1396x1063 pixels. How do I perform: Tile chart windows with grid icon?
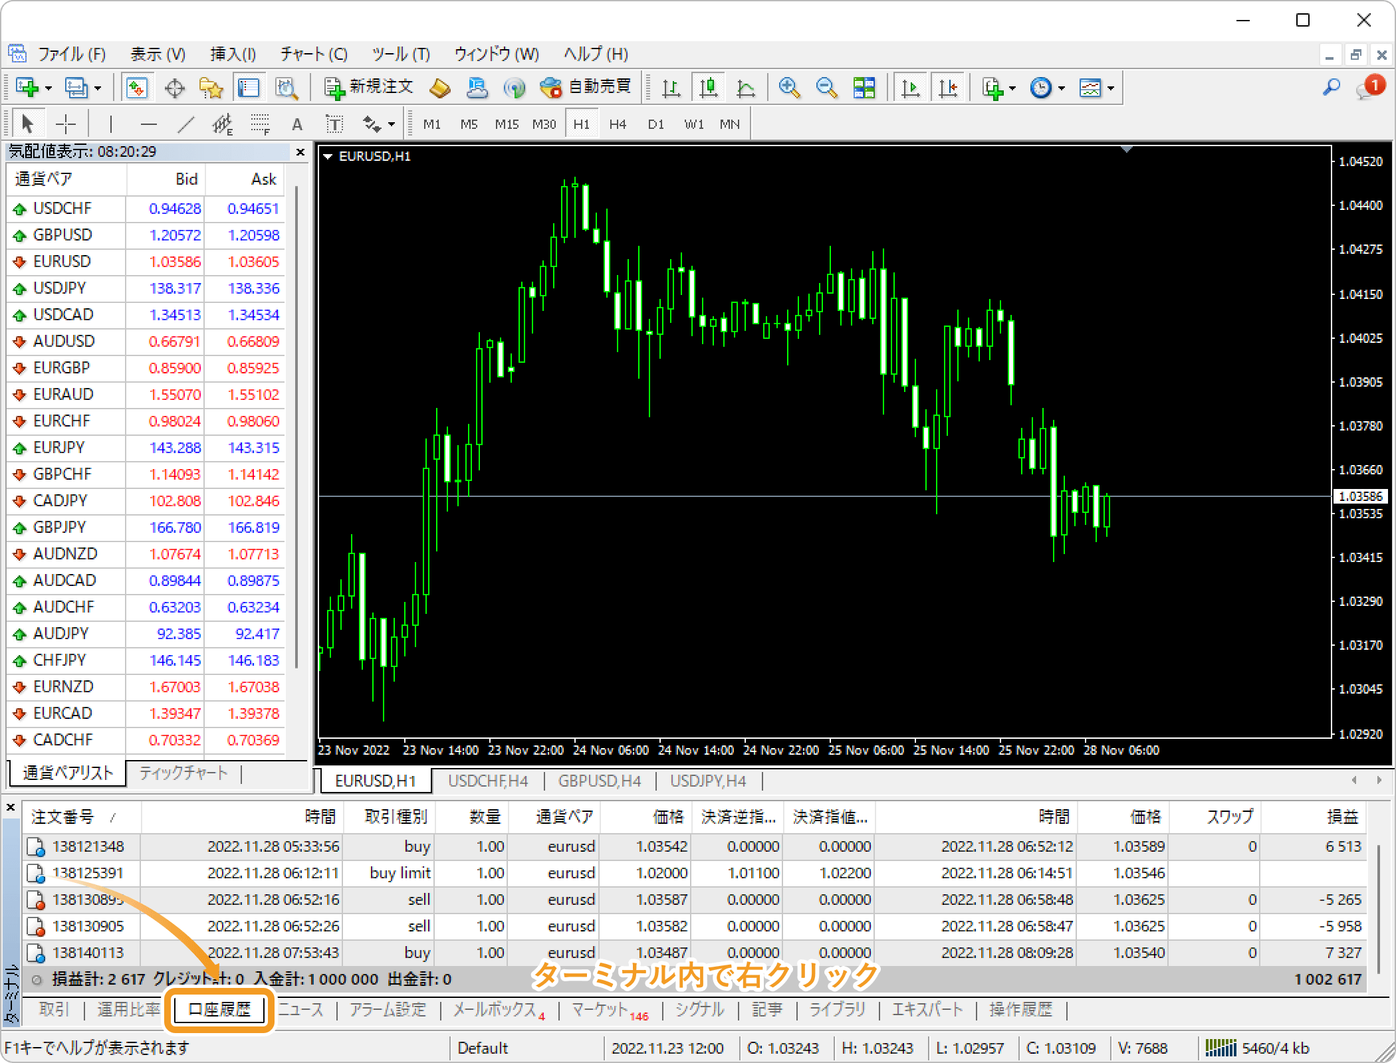pyautogui.click(x=864, y=88)
